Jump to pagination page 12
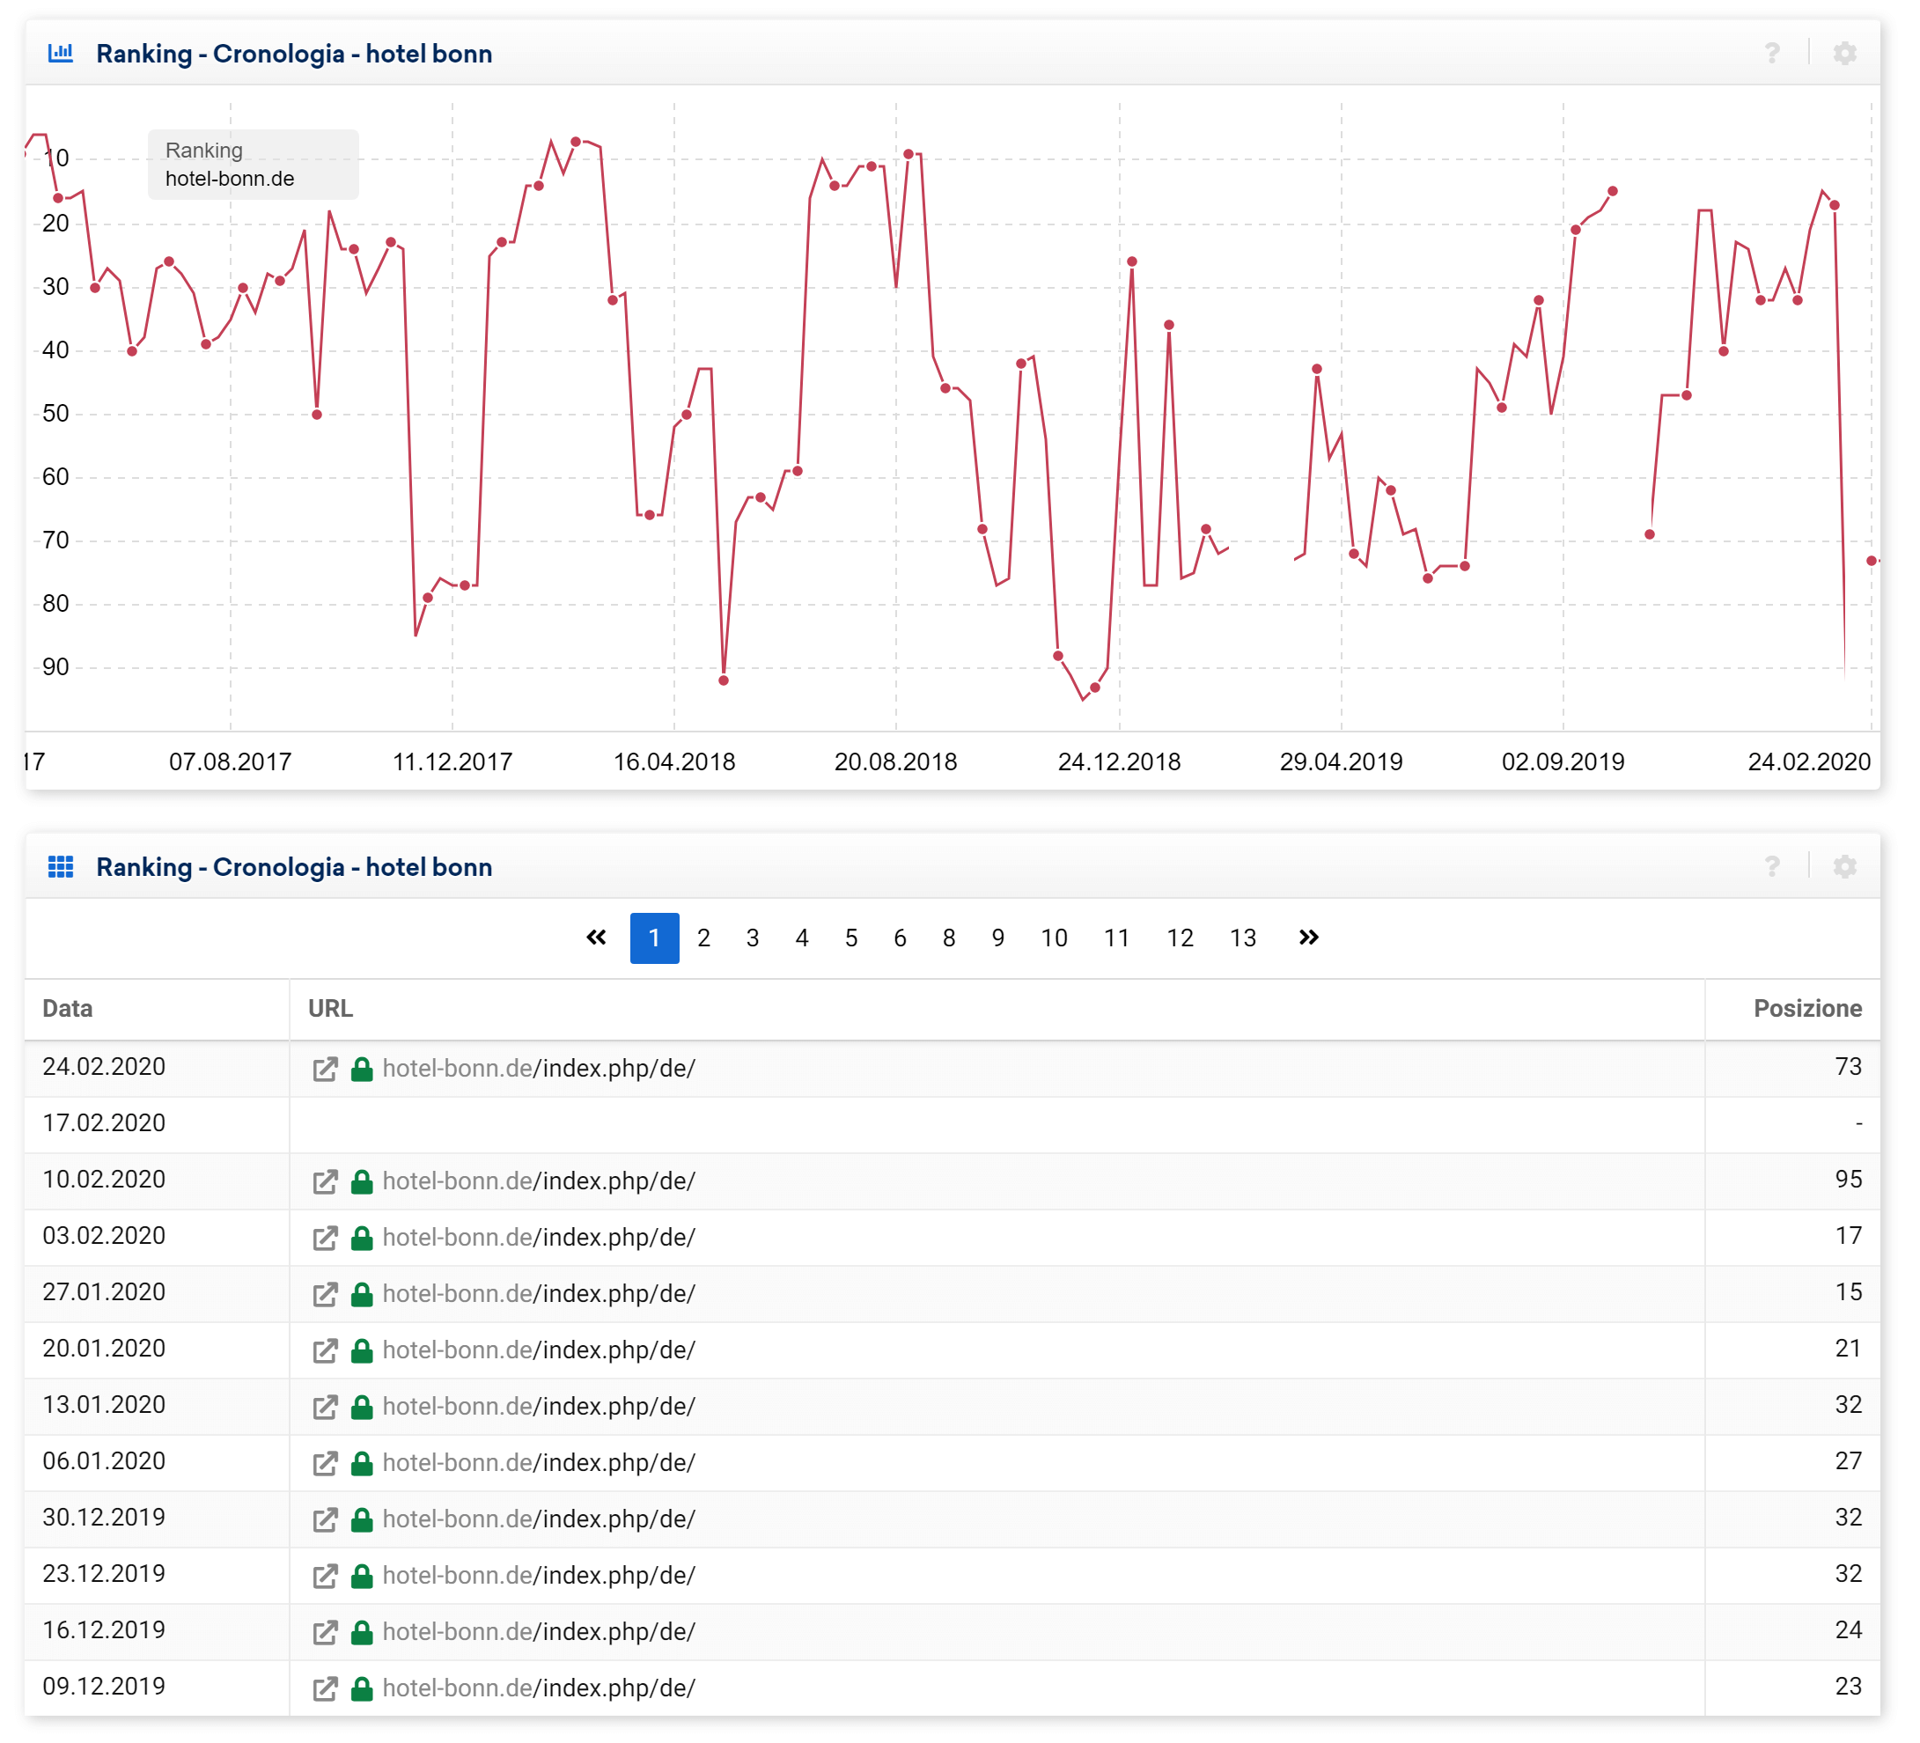 pyautogui.click(x=1180, y=938)
